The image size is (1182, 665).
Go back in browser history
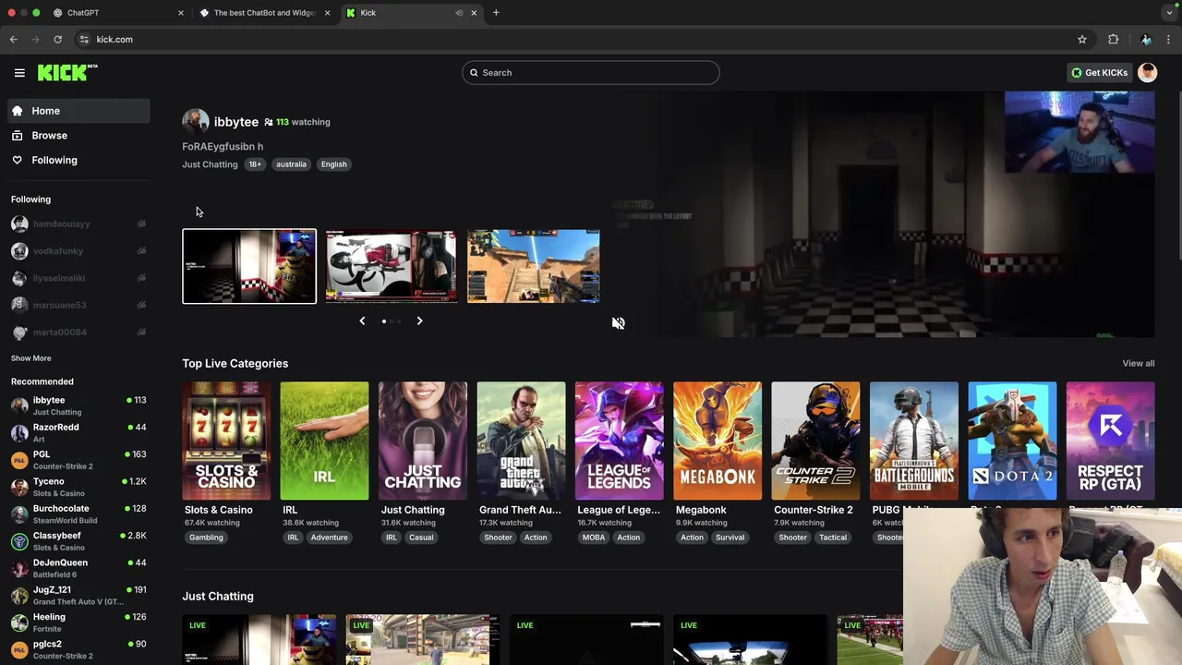coord(13,40)
